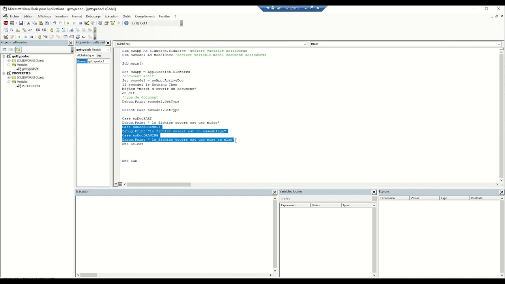Open the (Général) object dropdown

(x=305, y=44)
